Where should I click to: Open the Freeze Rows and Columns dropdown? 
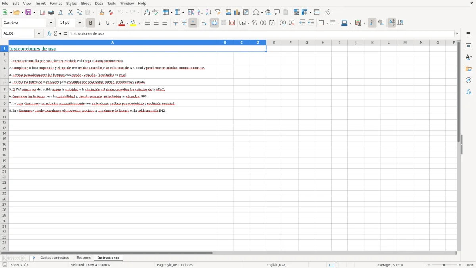pyautogui.click(x=310, y=12)
